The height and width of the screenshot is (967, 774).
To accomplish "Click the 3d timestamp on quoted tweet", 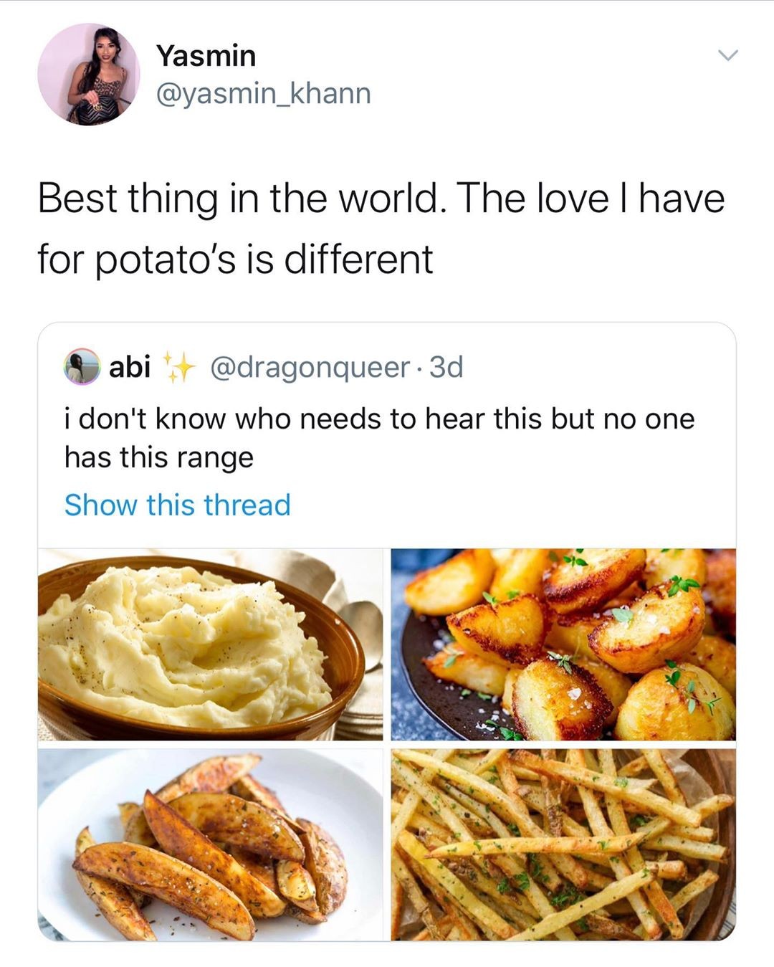I will point(446,367).
